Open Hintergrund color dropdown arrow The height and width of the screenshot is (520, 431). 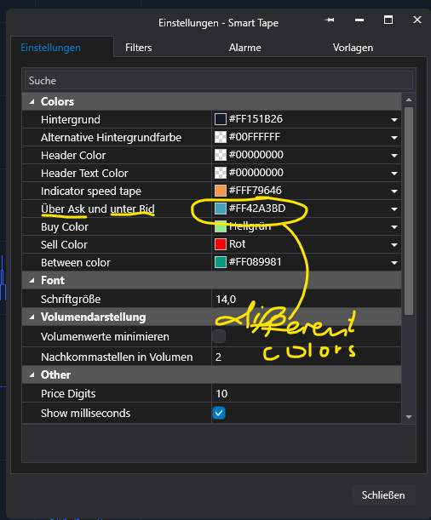[x=394, y=120]
